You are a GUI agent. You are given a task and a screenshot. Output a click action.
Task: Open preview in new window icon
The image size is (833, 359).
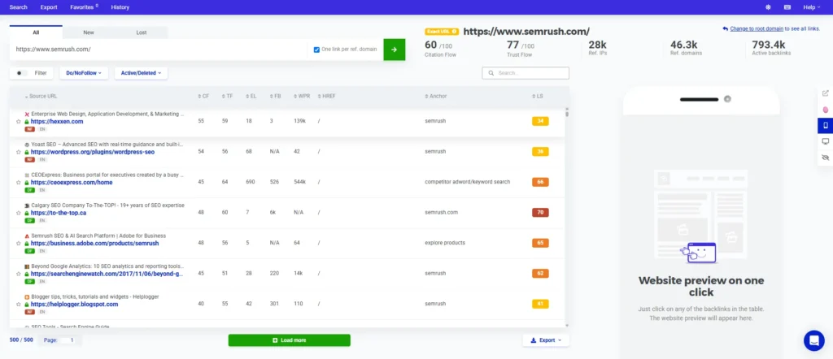(825, 93)
